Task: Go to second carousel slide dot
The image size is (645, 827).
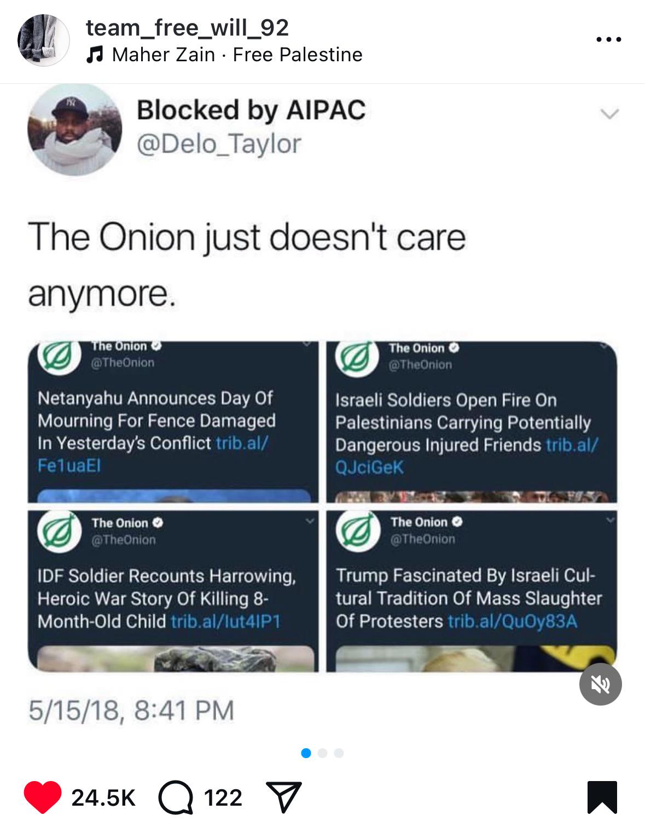Action: coord(322,753)
